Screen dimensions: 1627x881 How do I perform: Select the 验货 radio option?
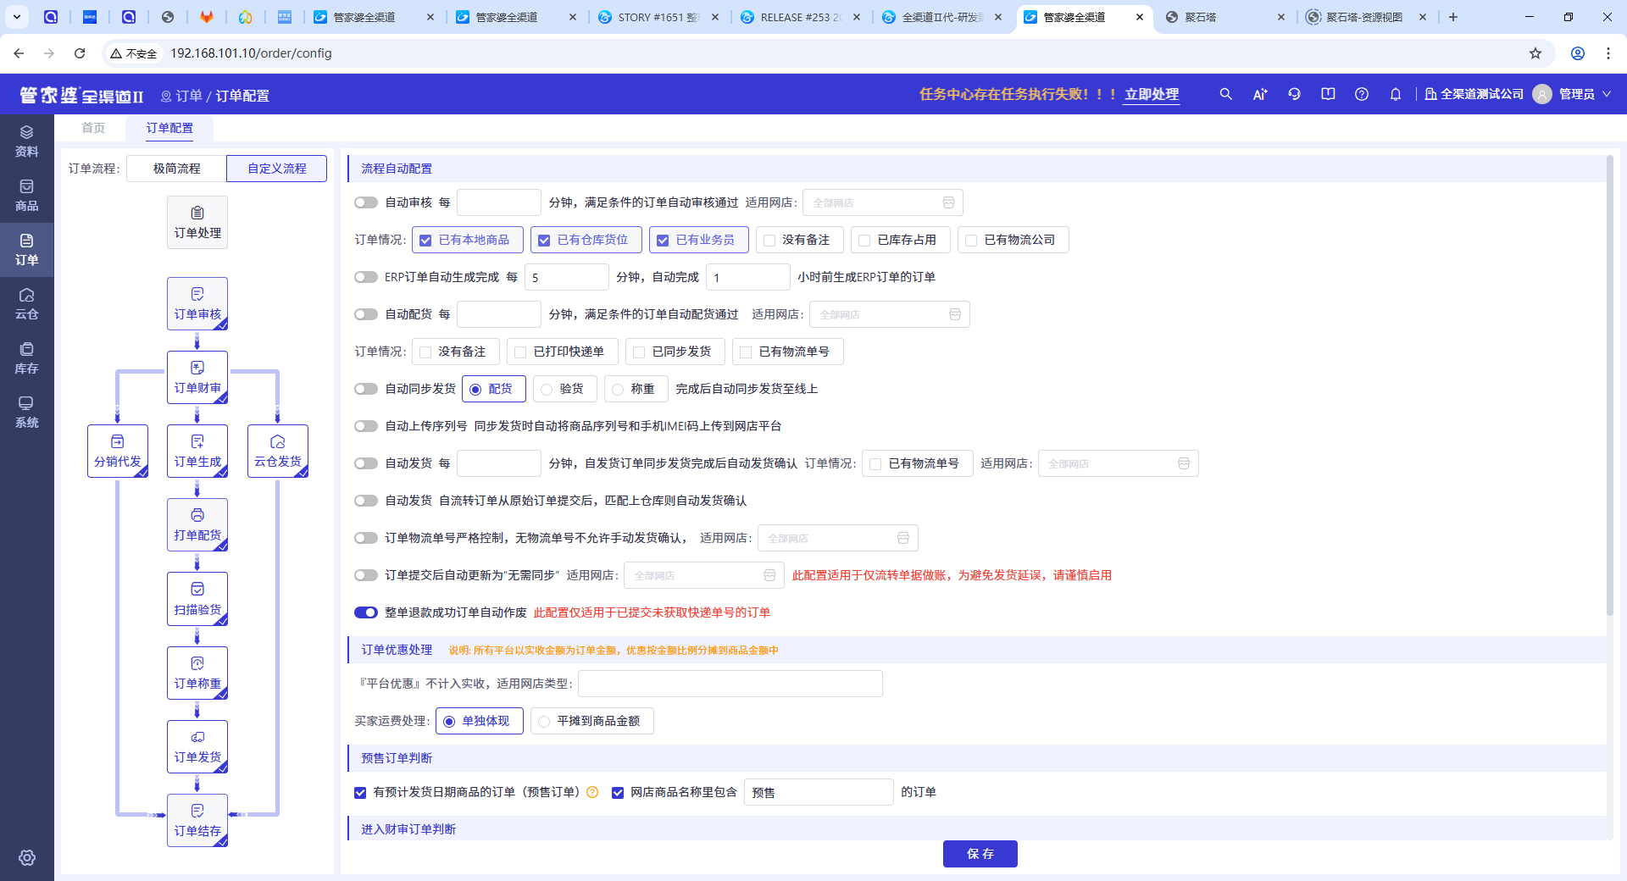547,390
